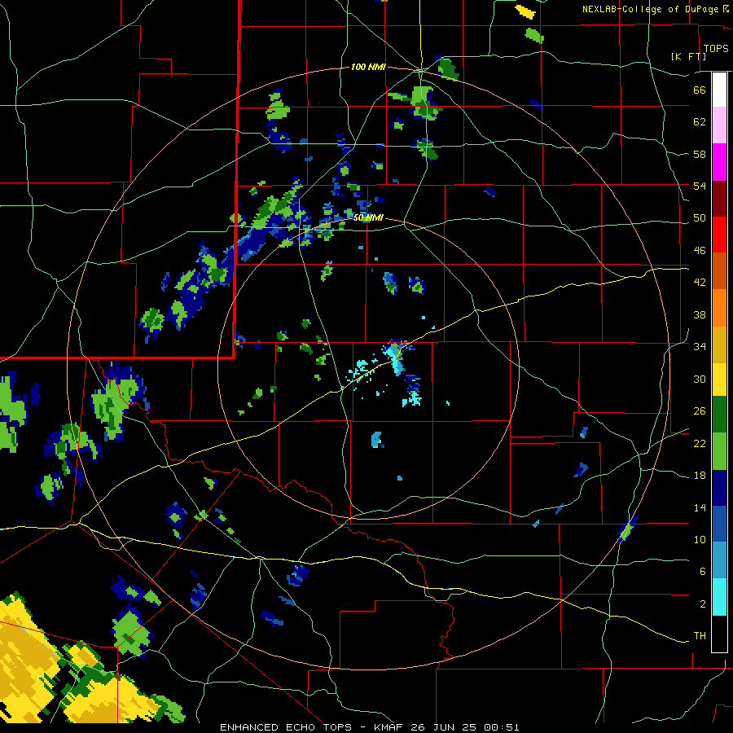Click the 18 value on the legend
This screenshot has width=733, height=733.
tap(700, 476)
